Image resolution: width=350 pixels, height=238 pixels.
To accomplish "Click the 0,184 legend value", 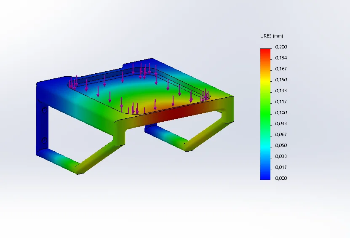I will [281, 58].
